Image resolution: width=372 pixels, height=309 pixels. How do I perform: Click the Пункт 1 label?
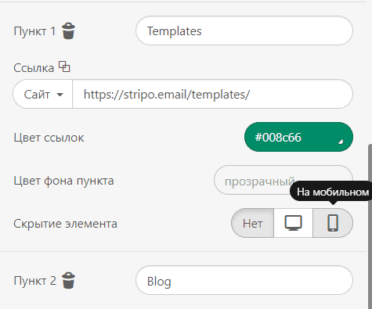click(34, 31)
